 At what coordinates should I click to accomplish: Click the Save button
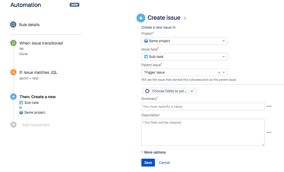[x=148, y=162]
